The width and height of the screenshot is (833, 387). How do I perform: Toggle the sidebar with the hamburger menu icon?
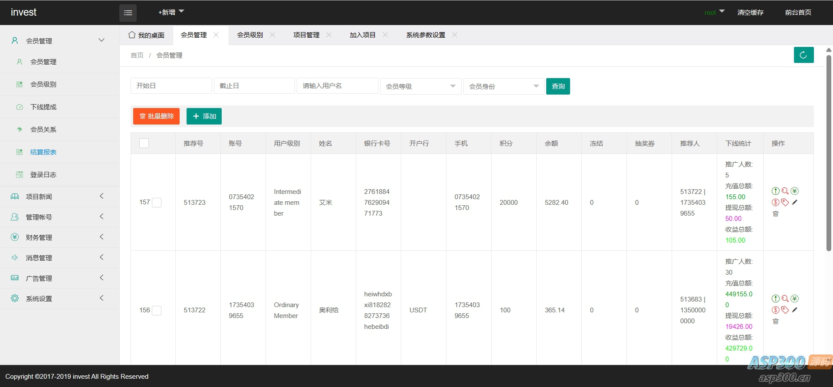(128, 13)
